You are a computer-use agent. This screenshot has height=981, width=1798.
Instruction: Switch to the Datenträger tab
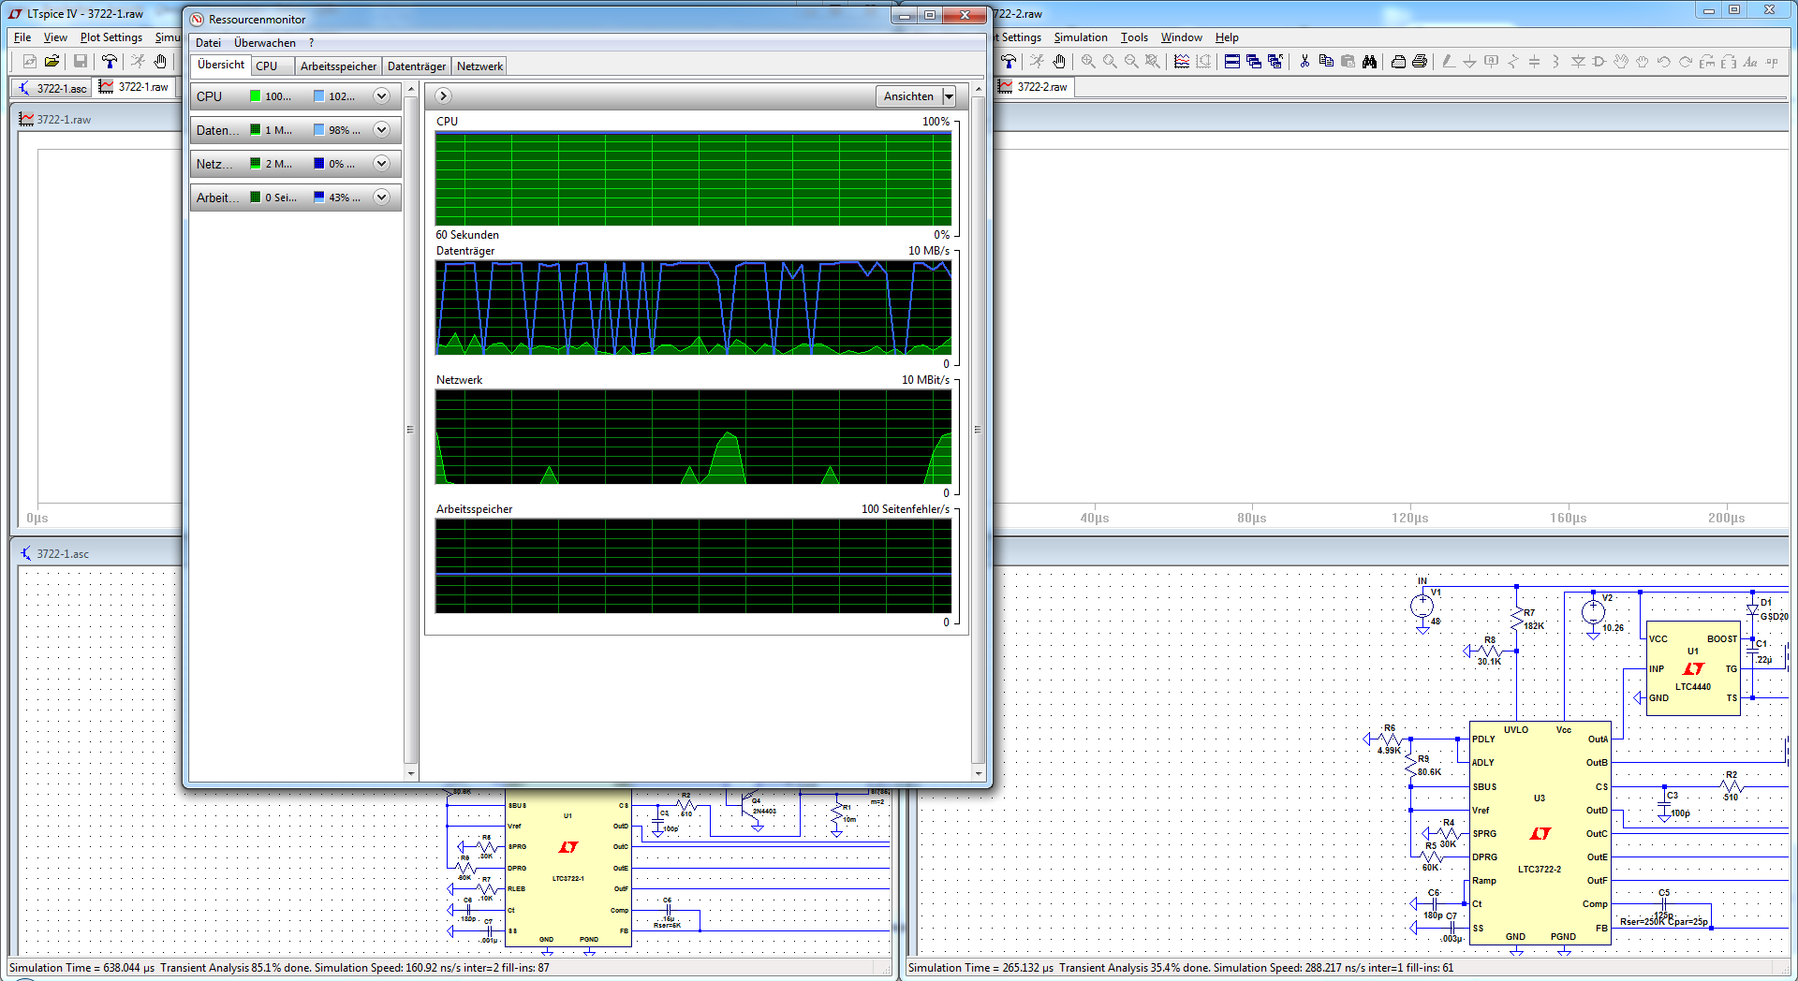point(417,66)
